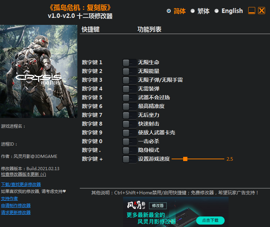Enable 无限能量 toggle

pos(129,72)
